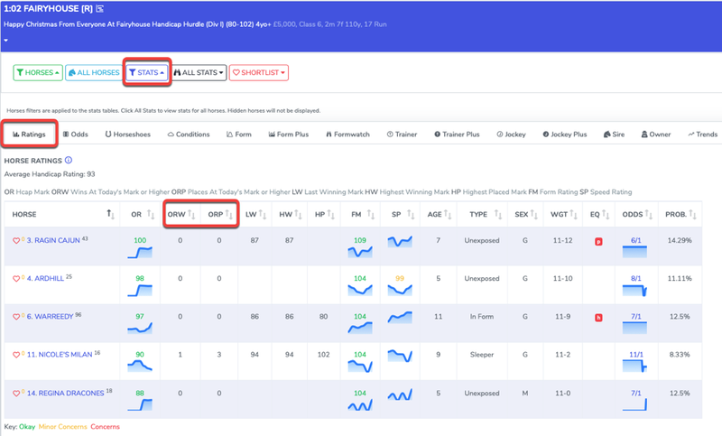Expand the Stats filter dropdown
Viewport: 722px width, 436px height.
click(146, 72)
